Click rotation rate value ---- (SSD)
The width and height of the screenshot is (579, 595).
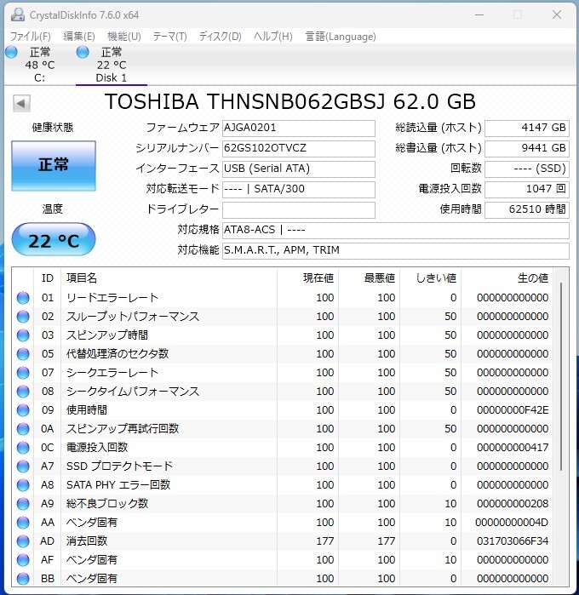click(x=527, y=169)
